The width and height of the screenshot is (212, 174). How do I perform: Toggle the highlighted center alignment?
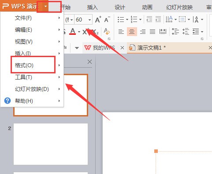pyautogui.click(x=132, y=32)
